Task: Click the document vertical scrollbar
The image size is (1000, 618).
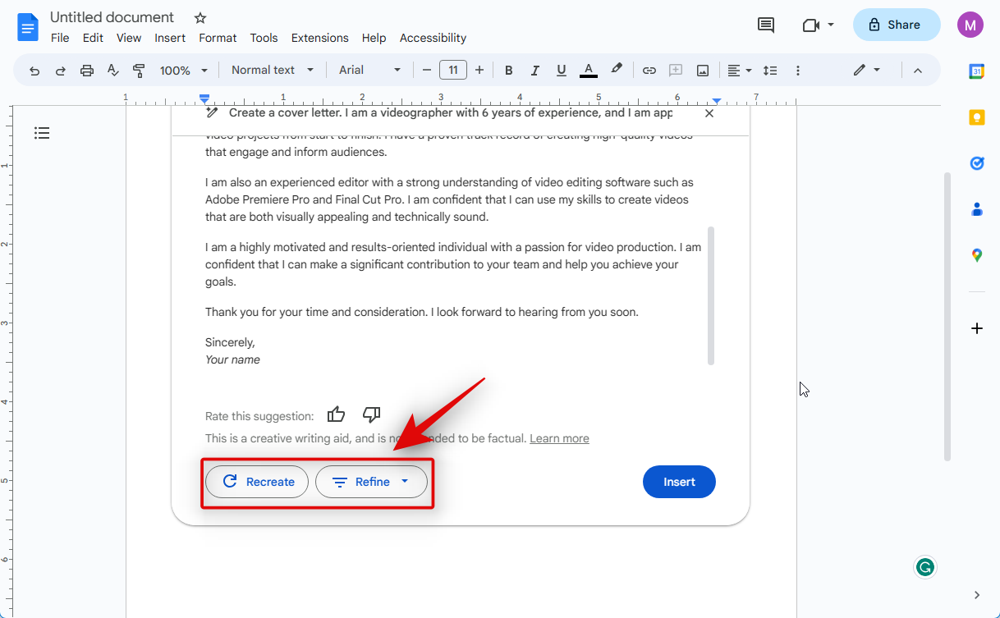Action: pos(947,316)
